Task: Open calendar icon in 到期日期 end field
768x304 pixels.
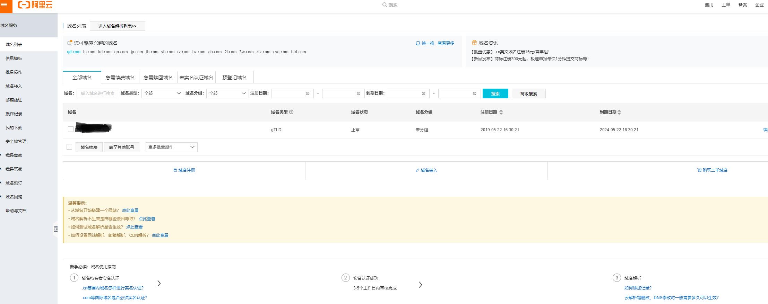Action: point(475,93)
